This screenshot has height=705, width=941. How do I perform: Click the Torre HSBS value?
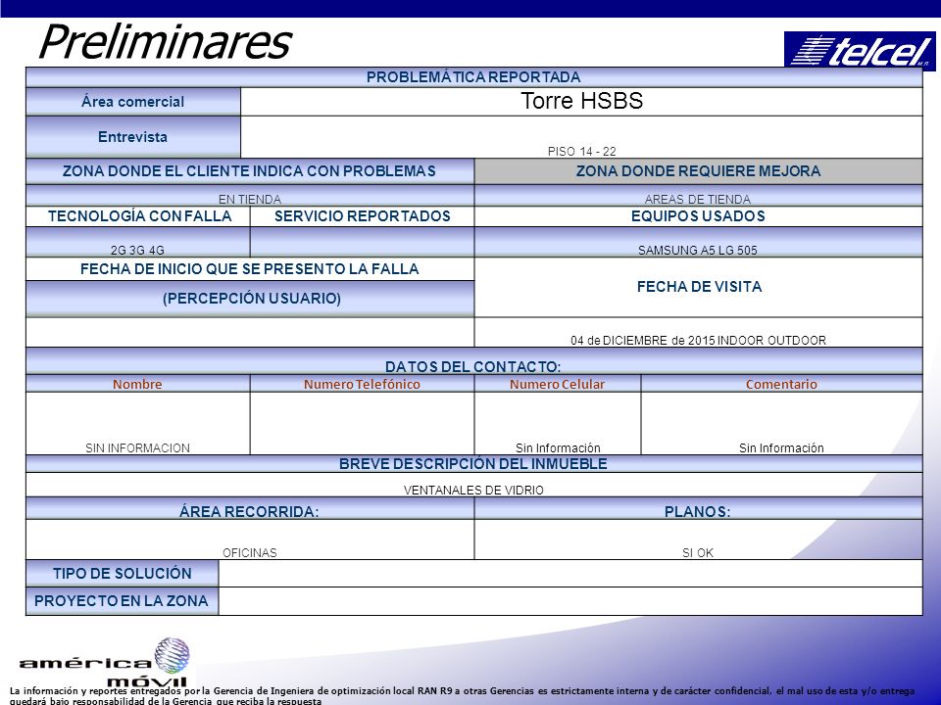tap(581, 101)
